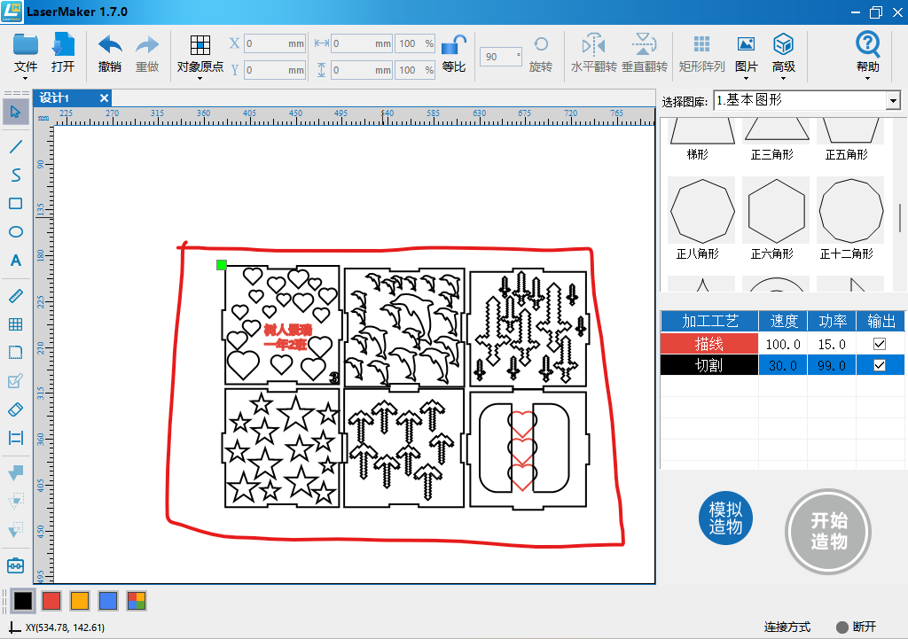
Task: Click the 打开 open file icon
Action: tap(63, 45)
